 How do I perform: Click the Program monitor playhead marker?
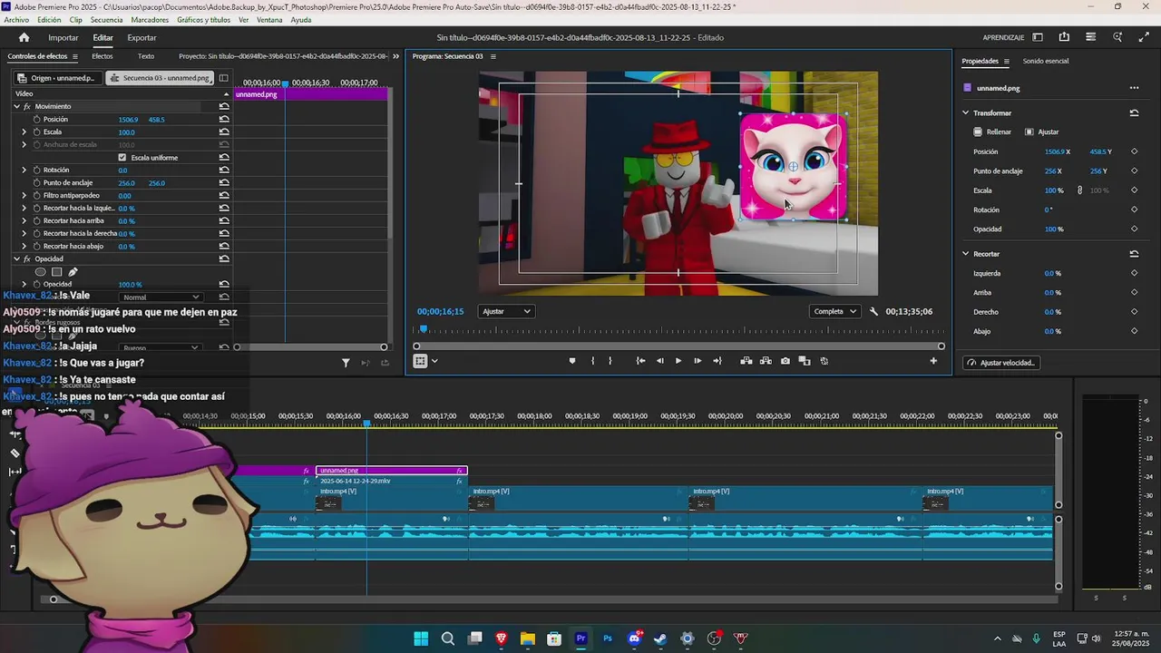(x=422, y=329)
